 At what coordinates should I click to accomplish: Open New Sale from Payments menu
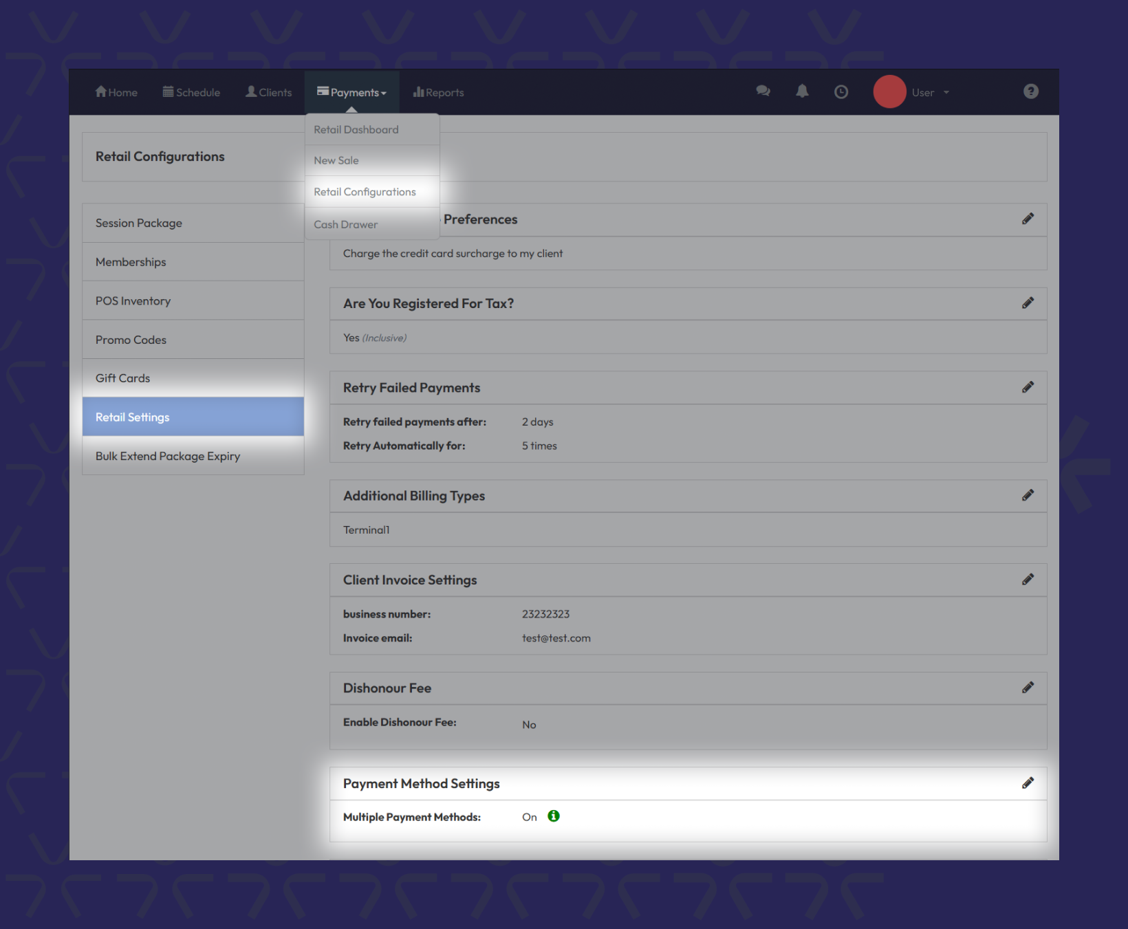pos(336,160)
